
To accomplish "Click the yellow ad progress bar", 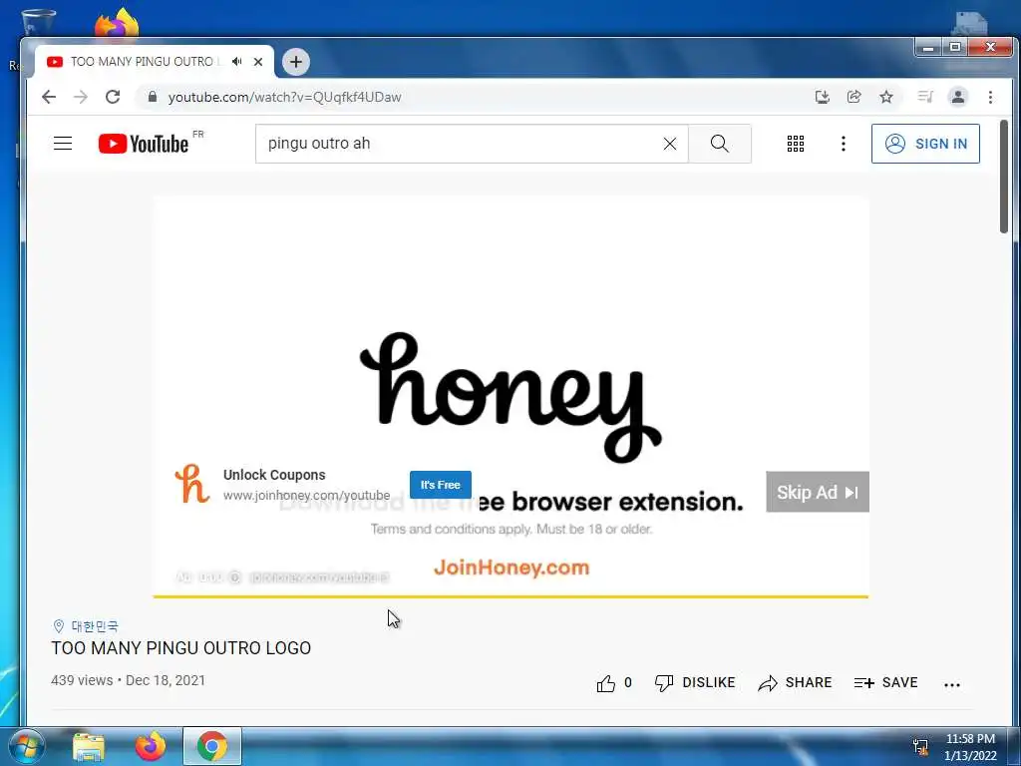I will click(510, 596).
